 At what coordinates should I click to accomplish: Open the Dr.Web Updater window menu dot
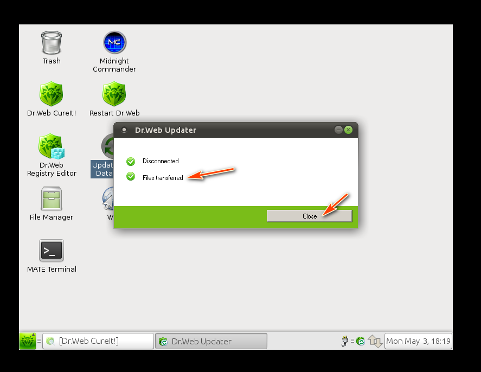(x=124, y=130)
